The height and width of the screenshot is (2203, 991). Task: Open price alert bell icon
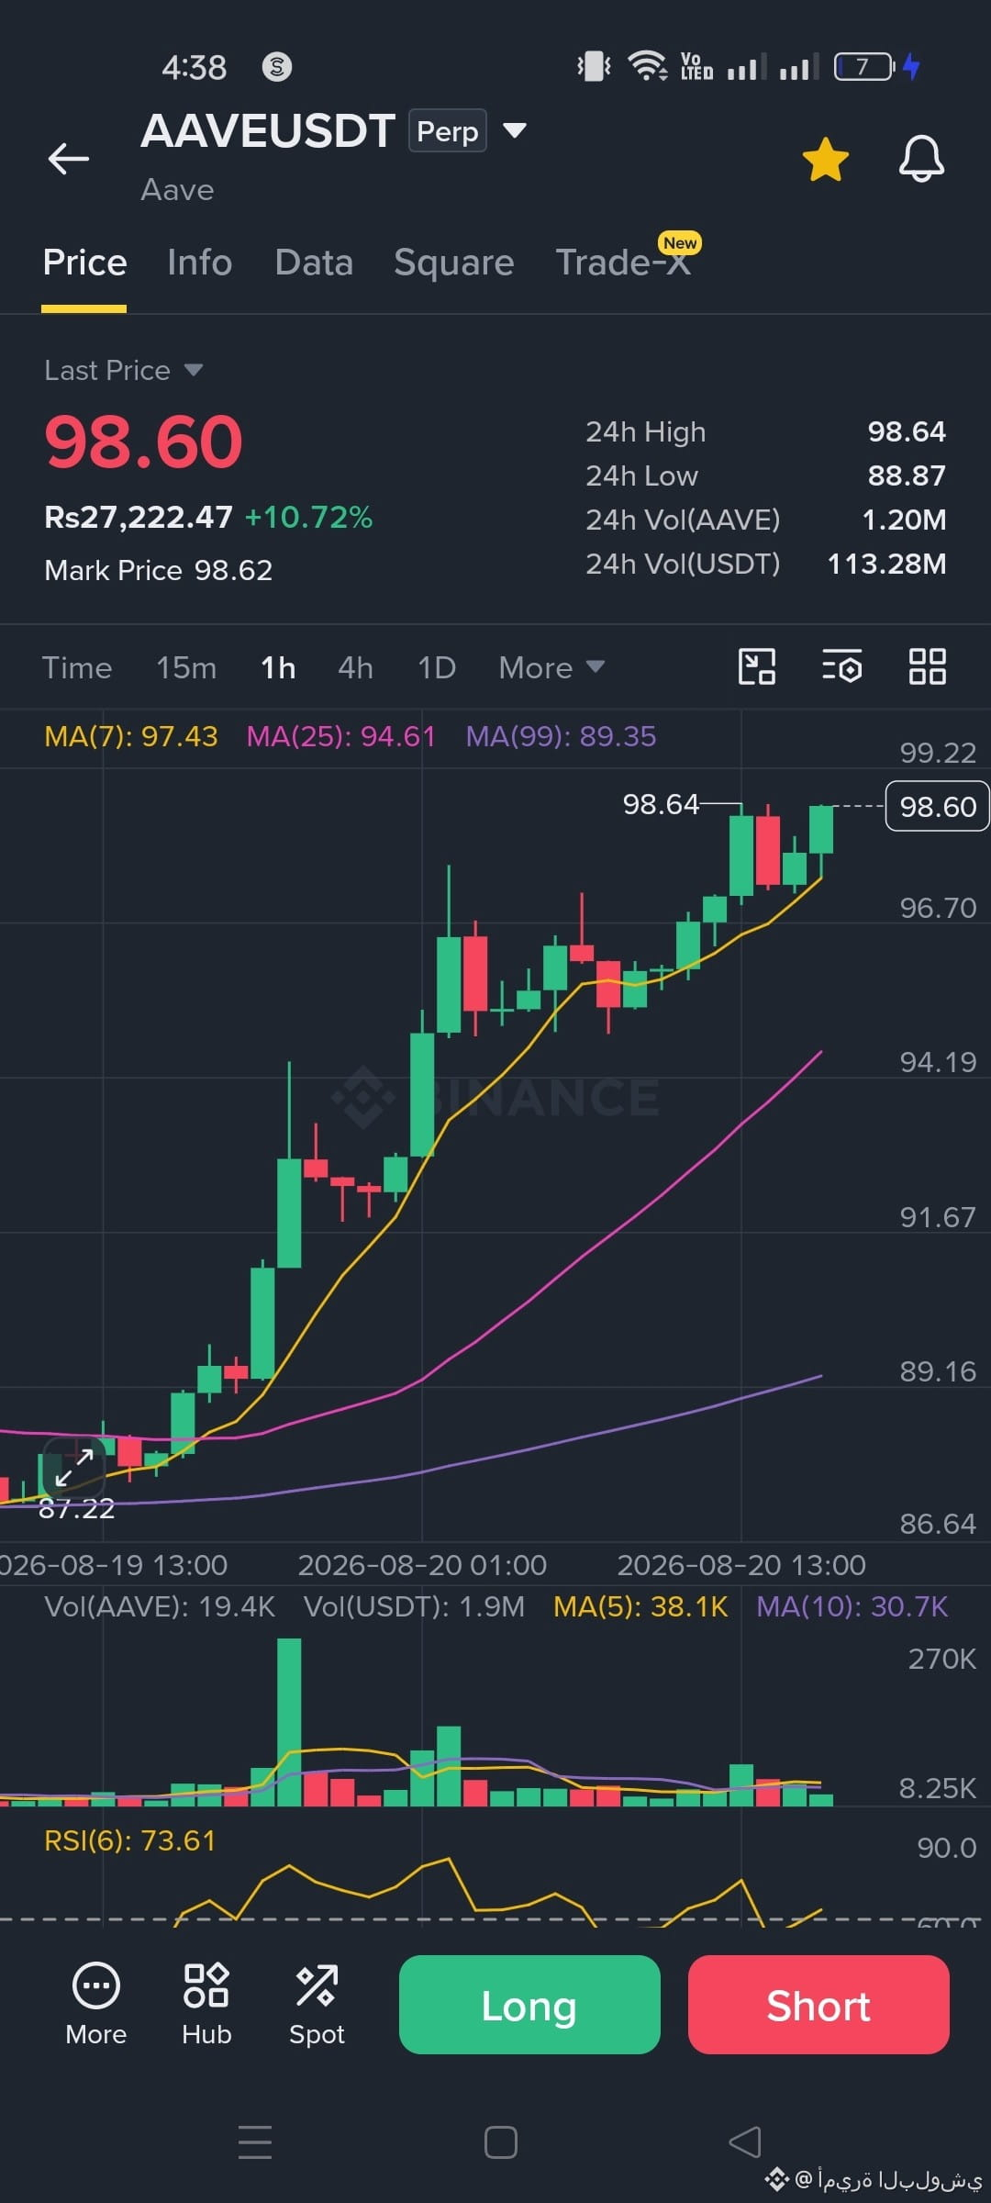click(921, 159)
